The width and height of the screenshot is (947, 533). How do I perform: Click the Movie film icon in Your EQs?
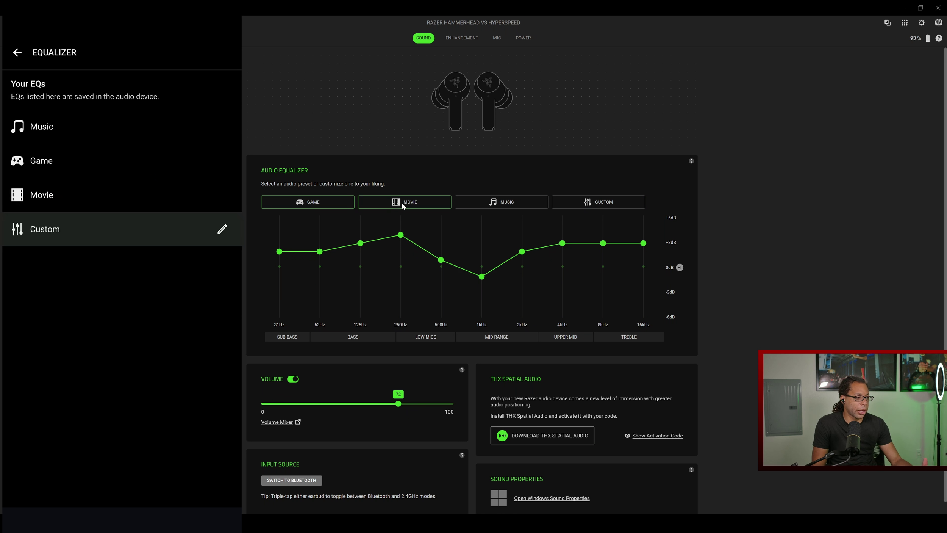tap(17, 195)
